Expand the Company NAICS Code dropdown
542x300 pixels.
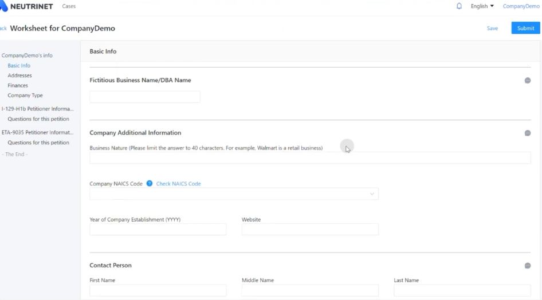click(x=234, y=194)
